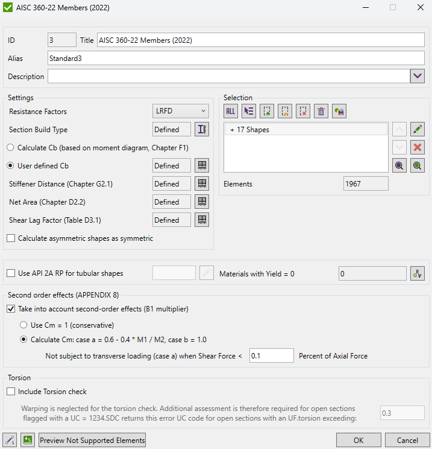Open the Net Area table icon
Screen dimensions: 432x449
click(202, 202)
